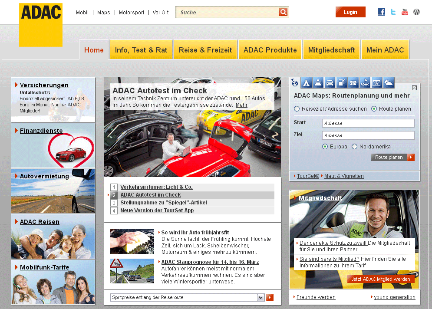Viewport: 432px width, 309px height.
Task: Open Mobilfunk-Tarife teaser link
Action: click(45, 267)
